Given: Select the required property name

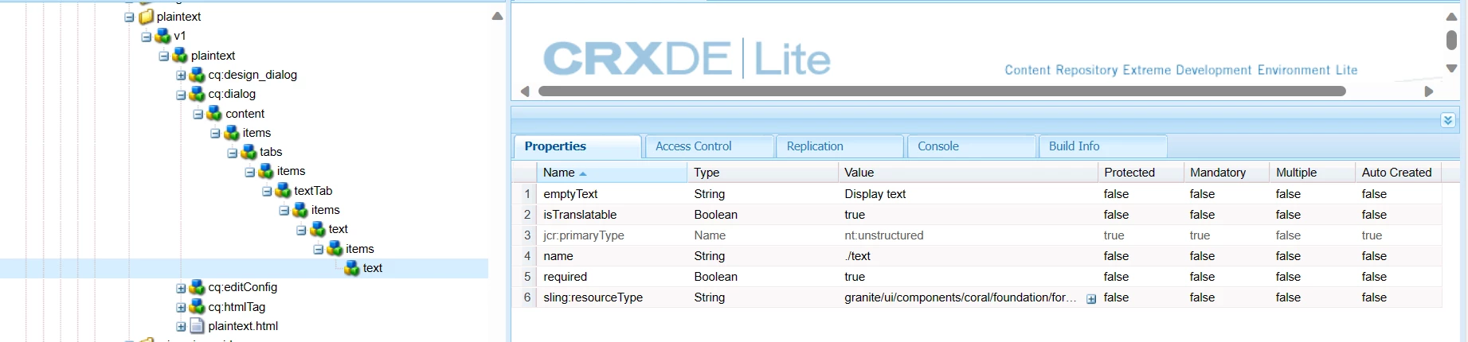Looking at the screenshot, I should (x=565, y=277).
